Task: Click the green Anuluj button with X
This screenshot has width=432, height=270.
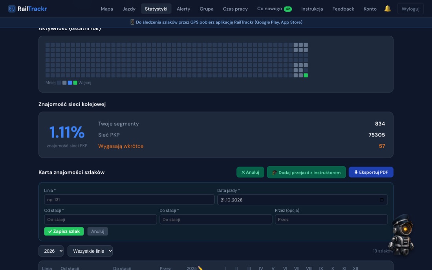Action: click(x=250, y=172)
